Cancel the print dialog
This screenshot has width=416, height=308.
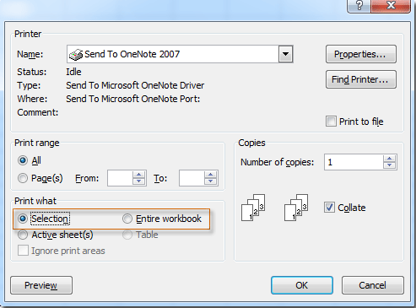[x=373, y=285]
